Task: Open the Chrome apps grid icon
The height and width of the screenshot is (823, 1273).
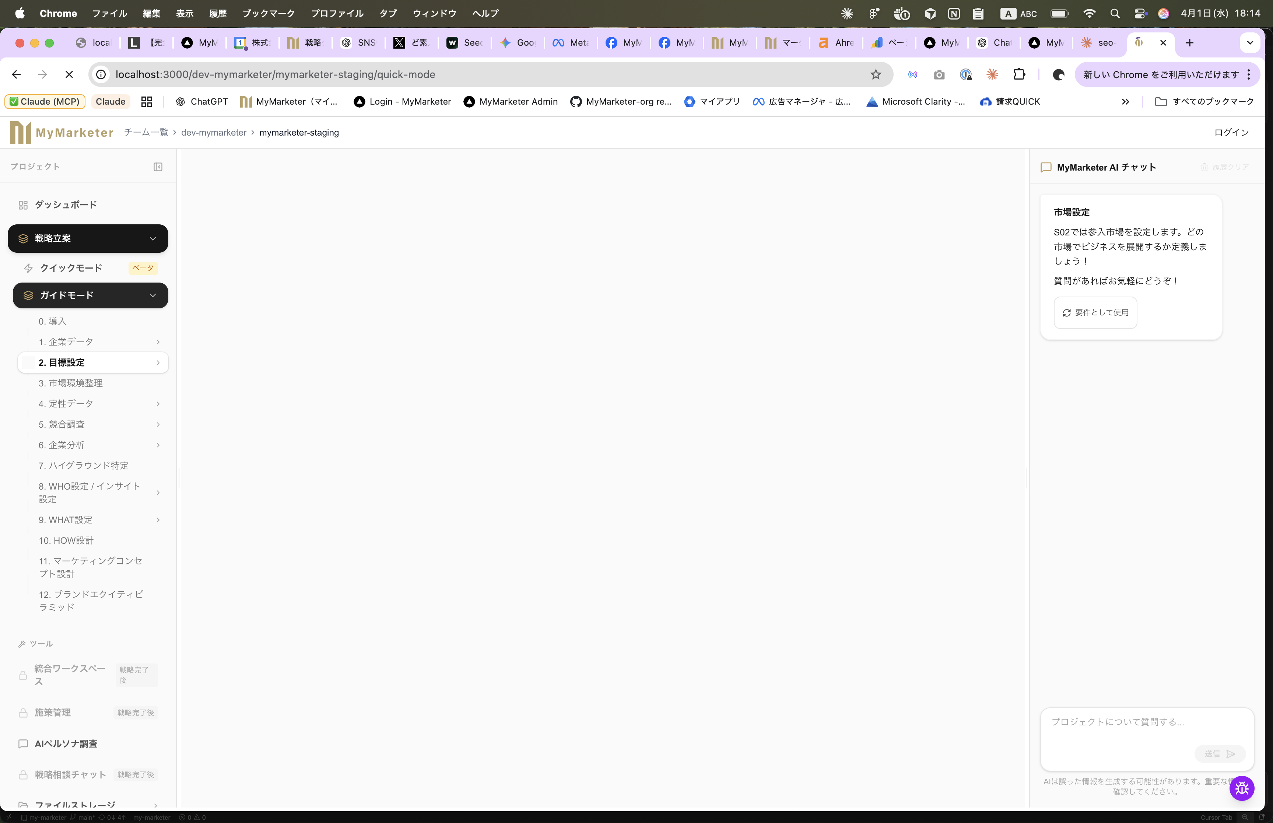Action: (x=146, y=102)
